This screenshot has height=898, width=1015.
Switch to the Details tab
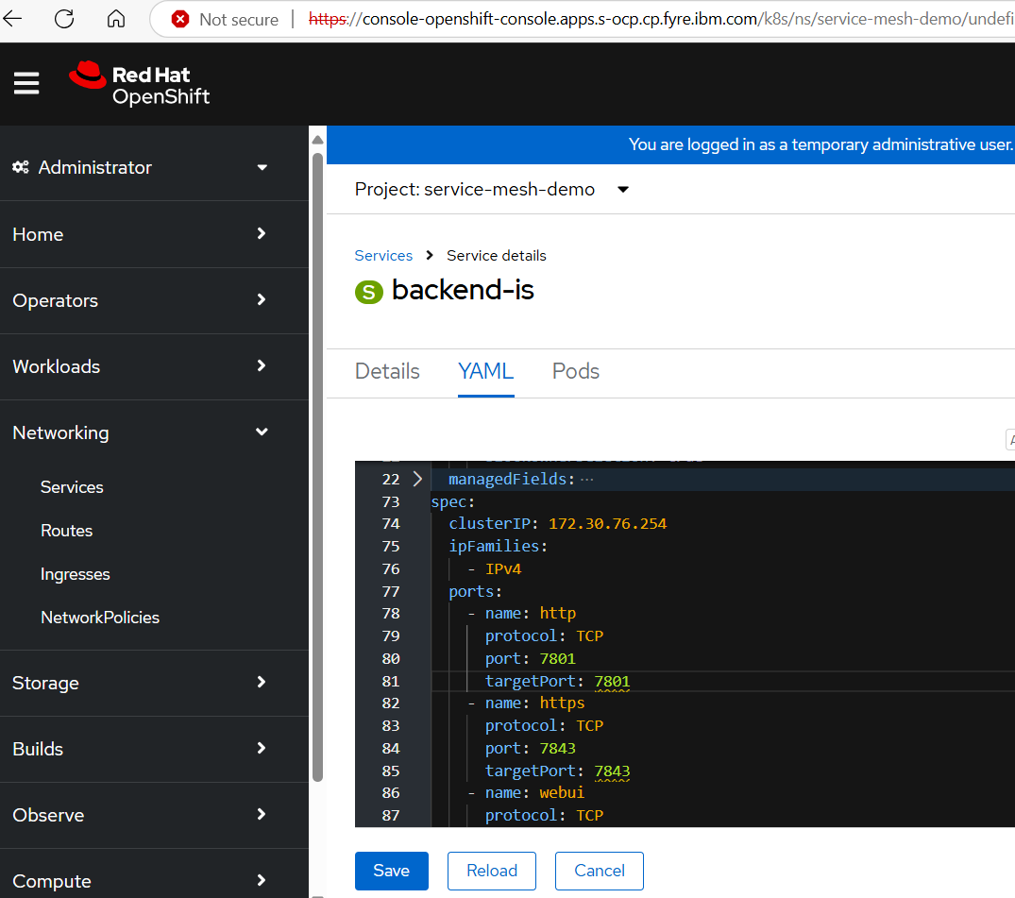pos(387,372)
